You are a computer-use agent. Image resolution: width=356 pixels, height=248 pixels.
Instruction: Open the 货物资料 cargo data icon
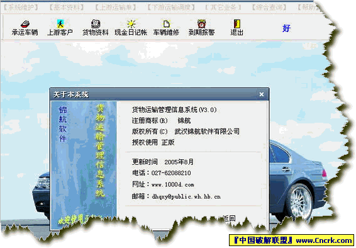(x=96, y=28)
